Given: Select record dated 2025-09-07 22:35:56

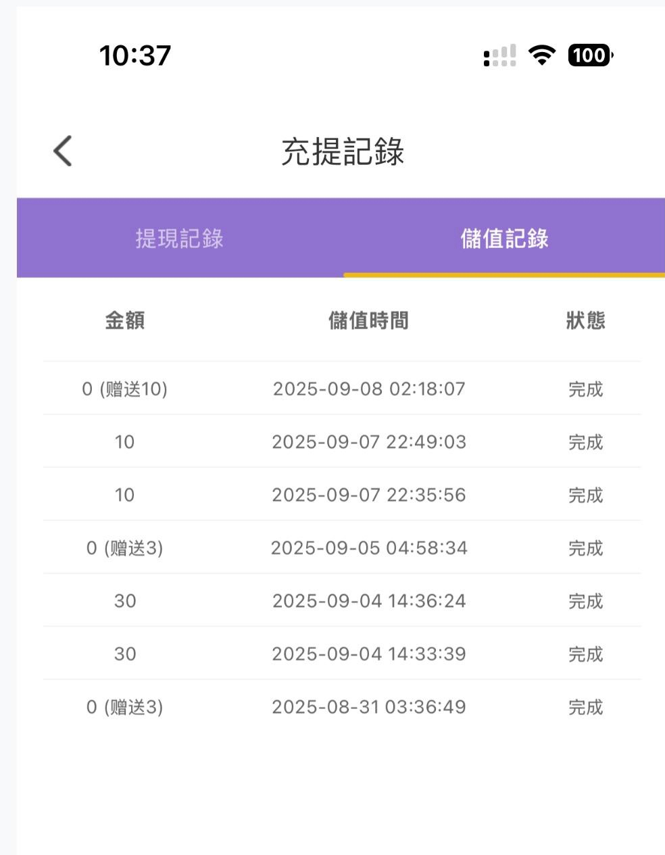Looking at the screenshot, I should coord(369,495).
